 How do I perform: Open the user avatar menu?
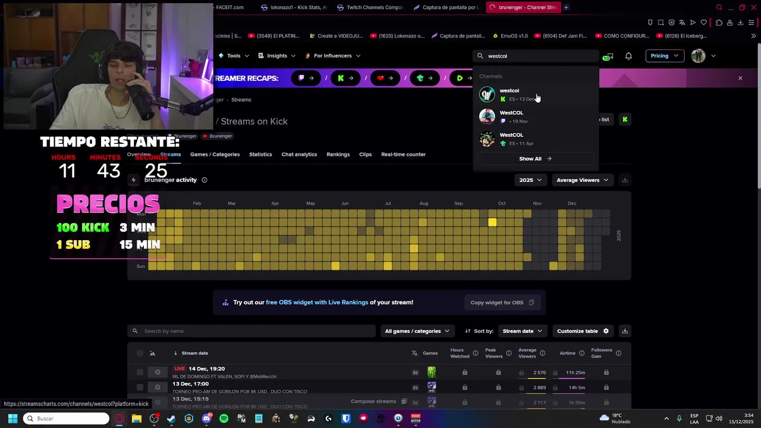(x=698, y=56)
